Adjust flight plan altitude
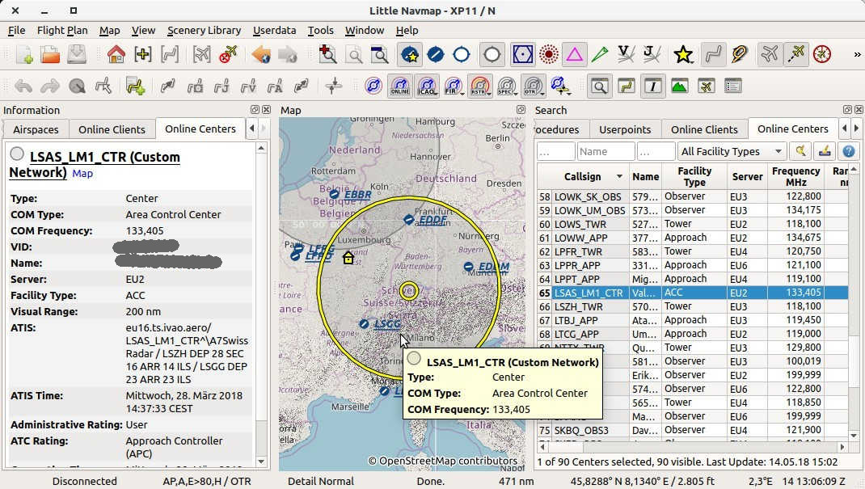Viewport: 865px width, 489px height. (x=334, y=86)
